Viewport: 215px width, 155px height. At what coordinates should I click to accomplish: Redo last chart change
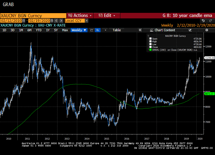[x=211, y=21]
